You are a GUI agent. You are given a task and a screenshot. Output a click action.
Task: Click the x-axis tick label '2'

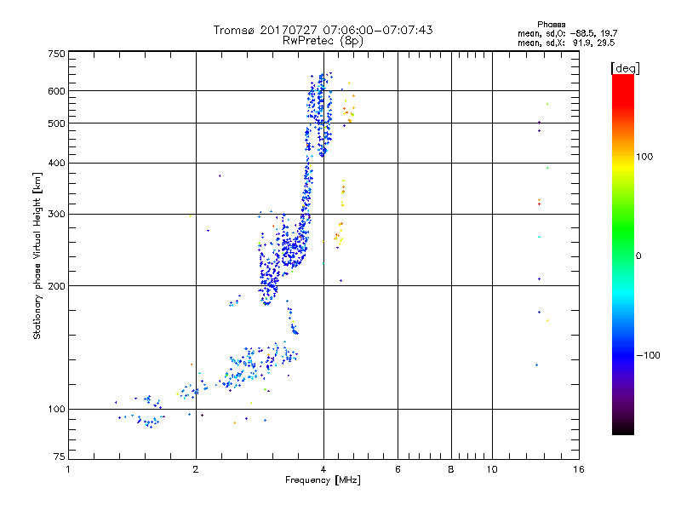click(x=196, y=469)
